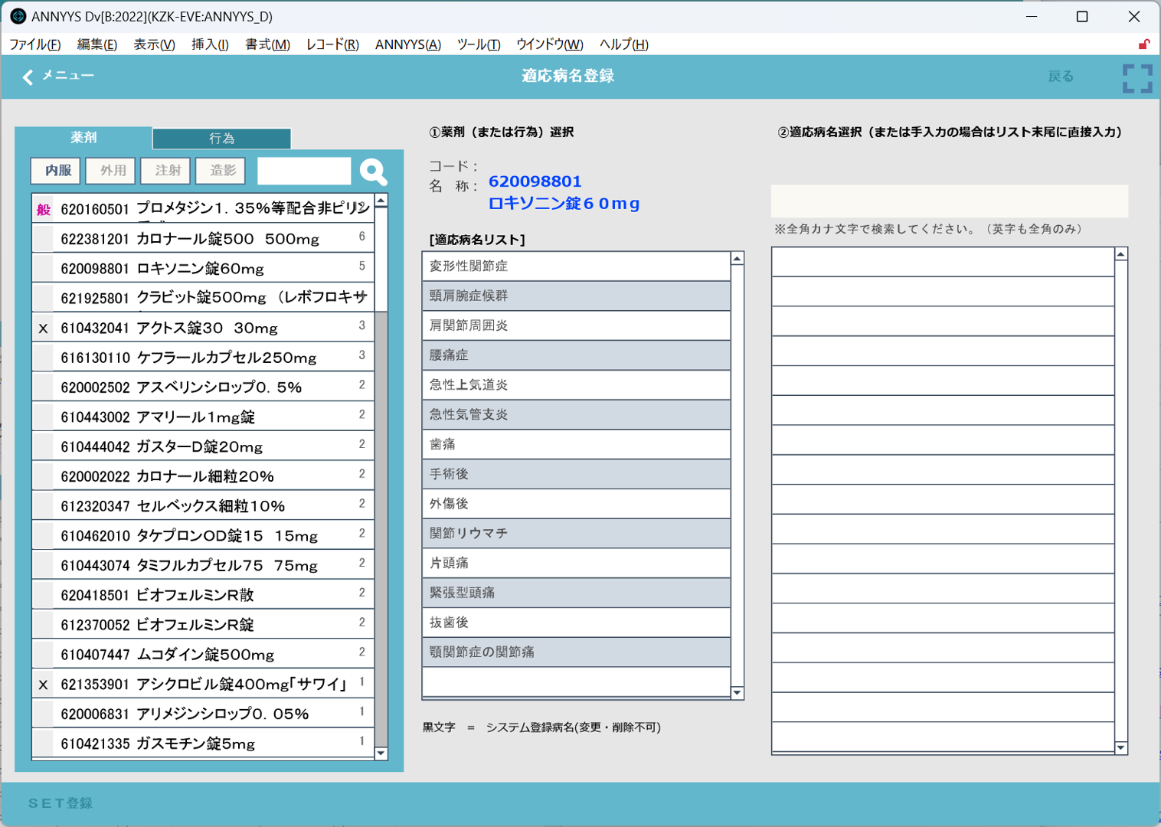Click the red lock icon in the menu bar
This screenshot has width=1161, height=827.
coord(1144,44)
